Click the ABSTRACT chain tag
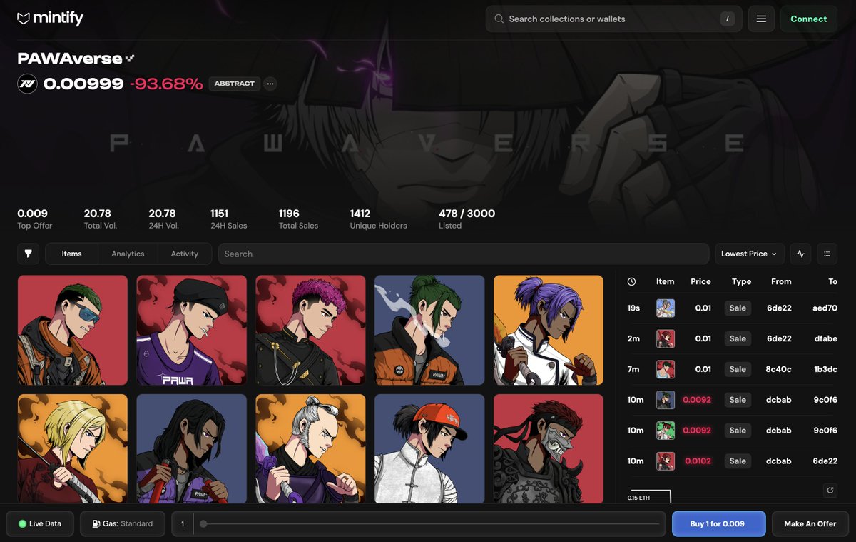This screenshot has height=542, width=856. pos(235,84)
